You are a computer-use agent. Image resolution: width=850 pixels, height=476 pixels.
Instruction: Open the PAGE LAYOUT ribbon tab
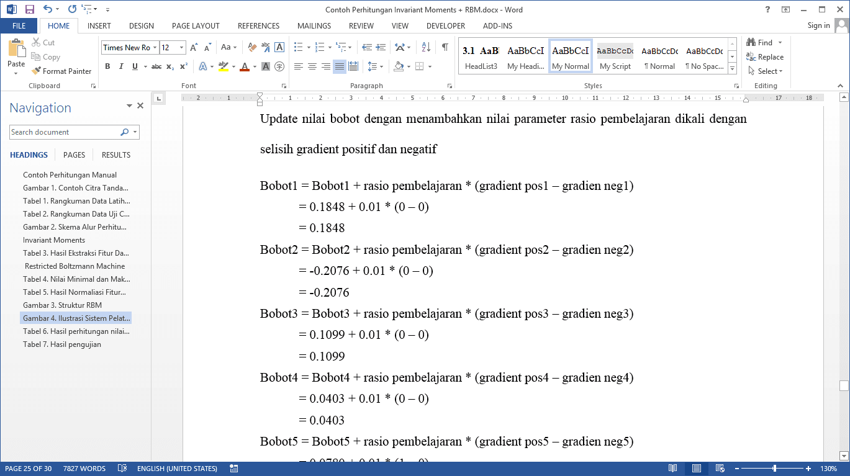[196, 26]
